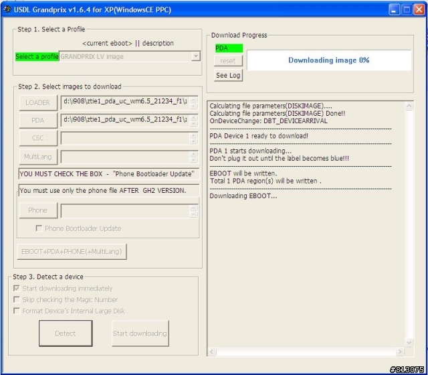Maximize the USDL Grandprix window

point(407,10)
